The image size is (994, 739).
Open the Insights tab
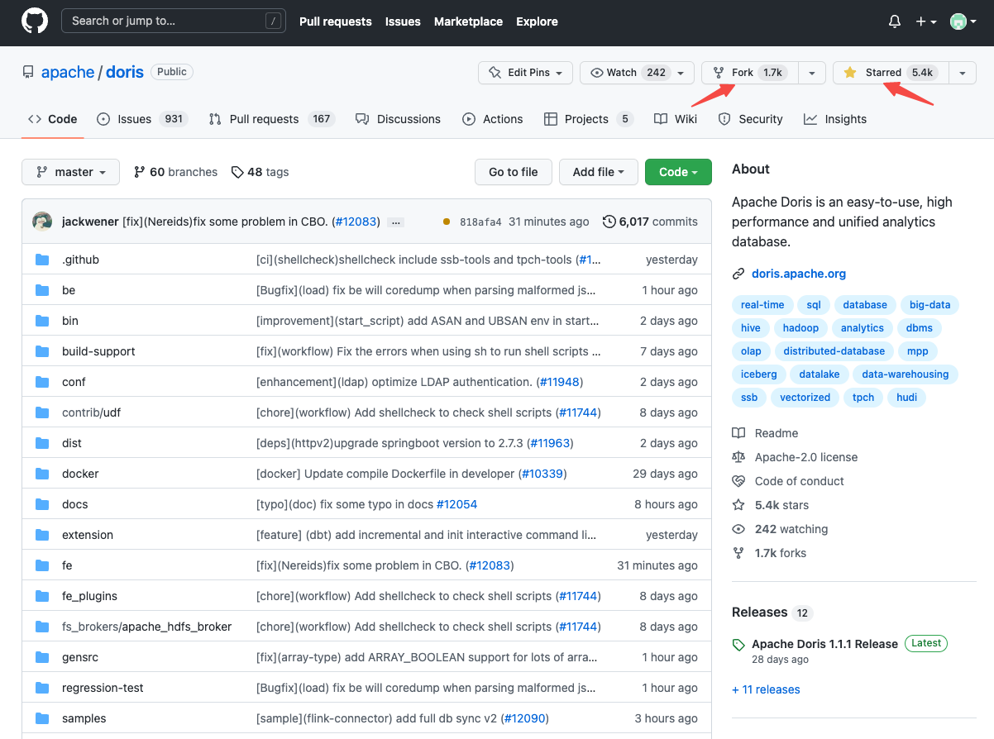click(835, 119)
